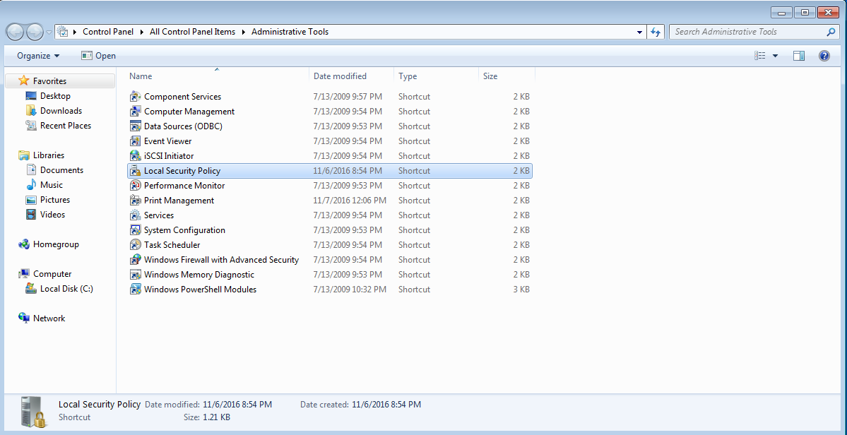The image size is (847, 435).
Task: Select the Windows Memory Diagnostic icon
Action: pos(136,275)
